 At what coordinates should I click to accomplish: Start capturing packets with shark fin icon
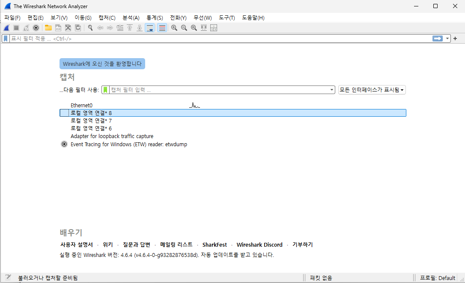coord(6,28)
